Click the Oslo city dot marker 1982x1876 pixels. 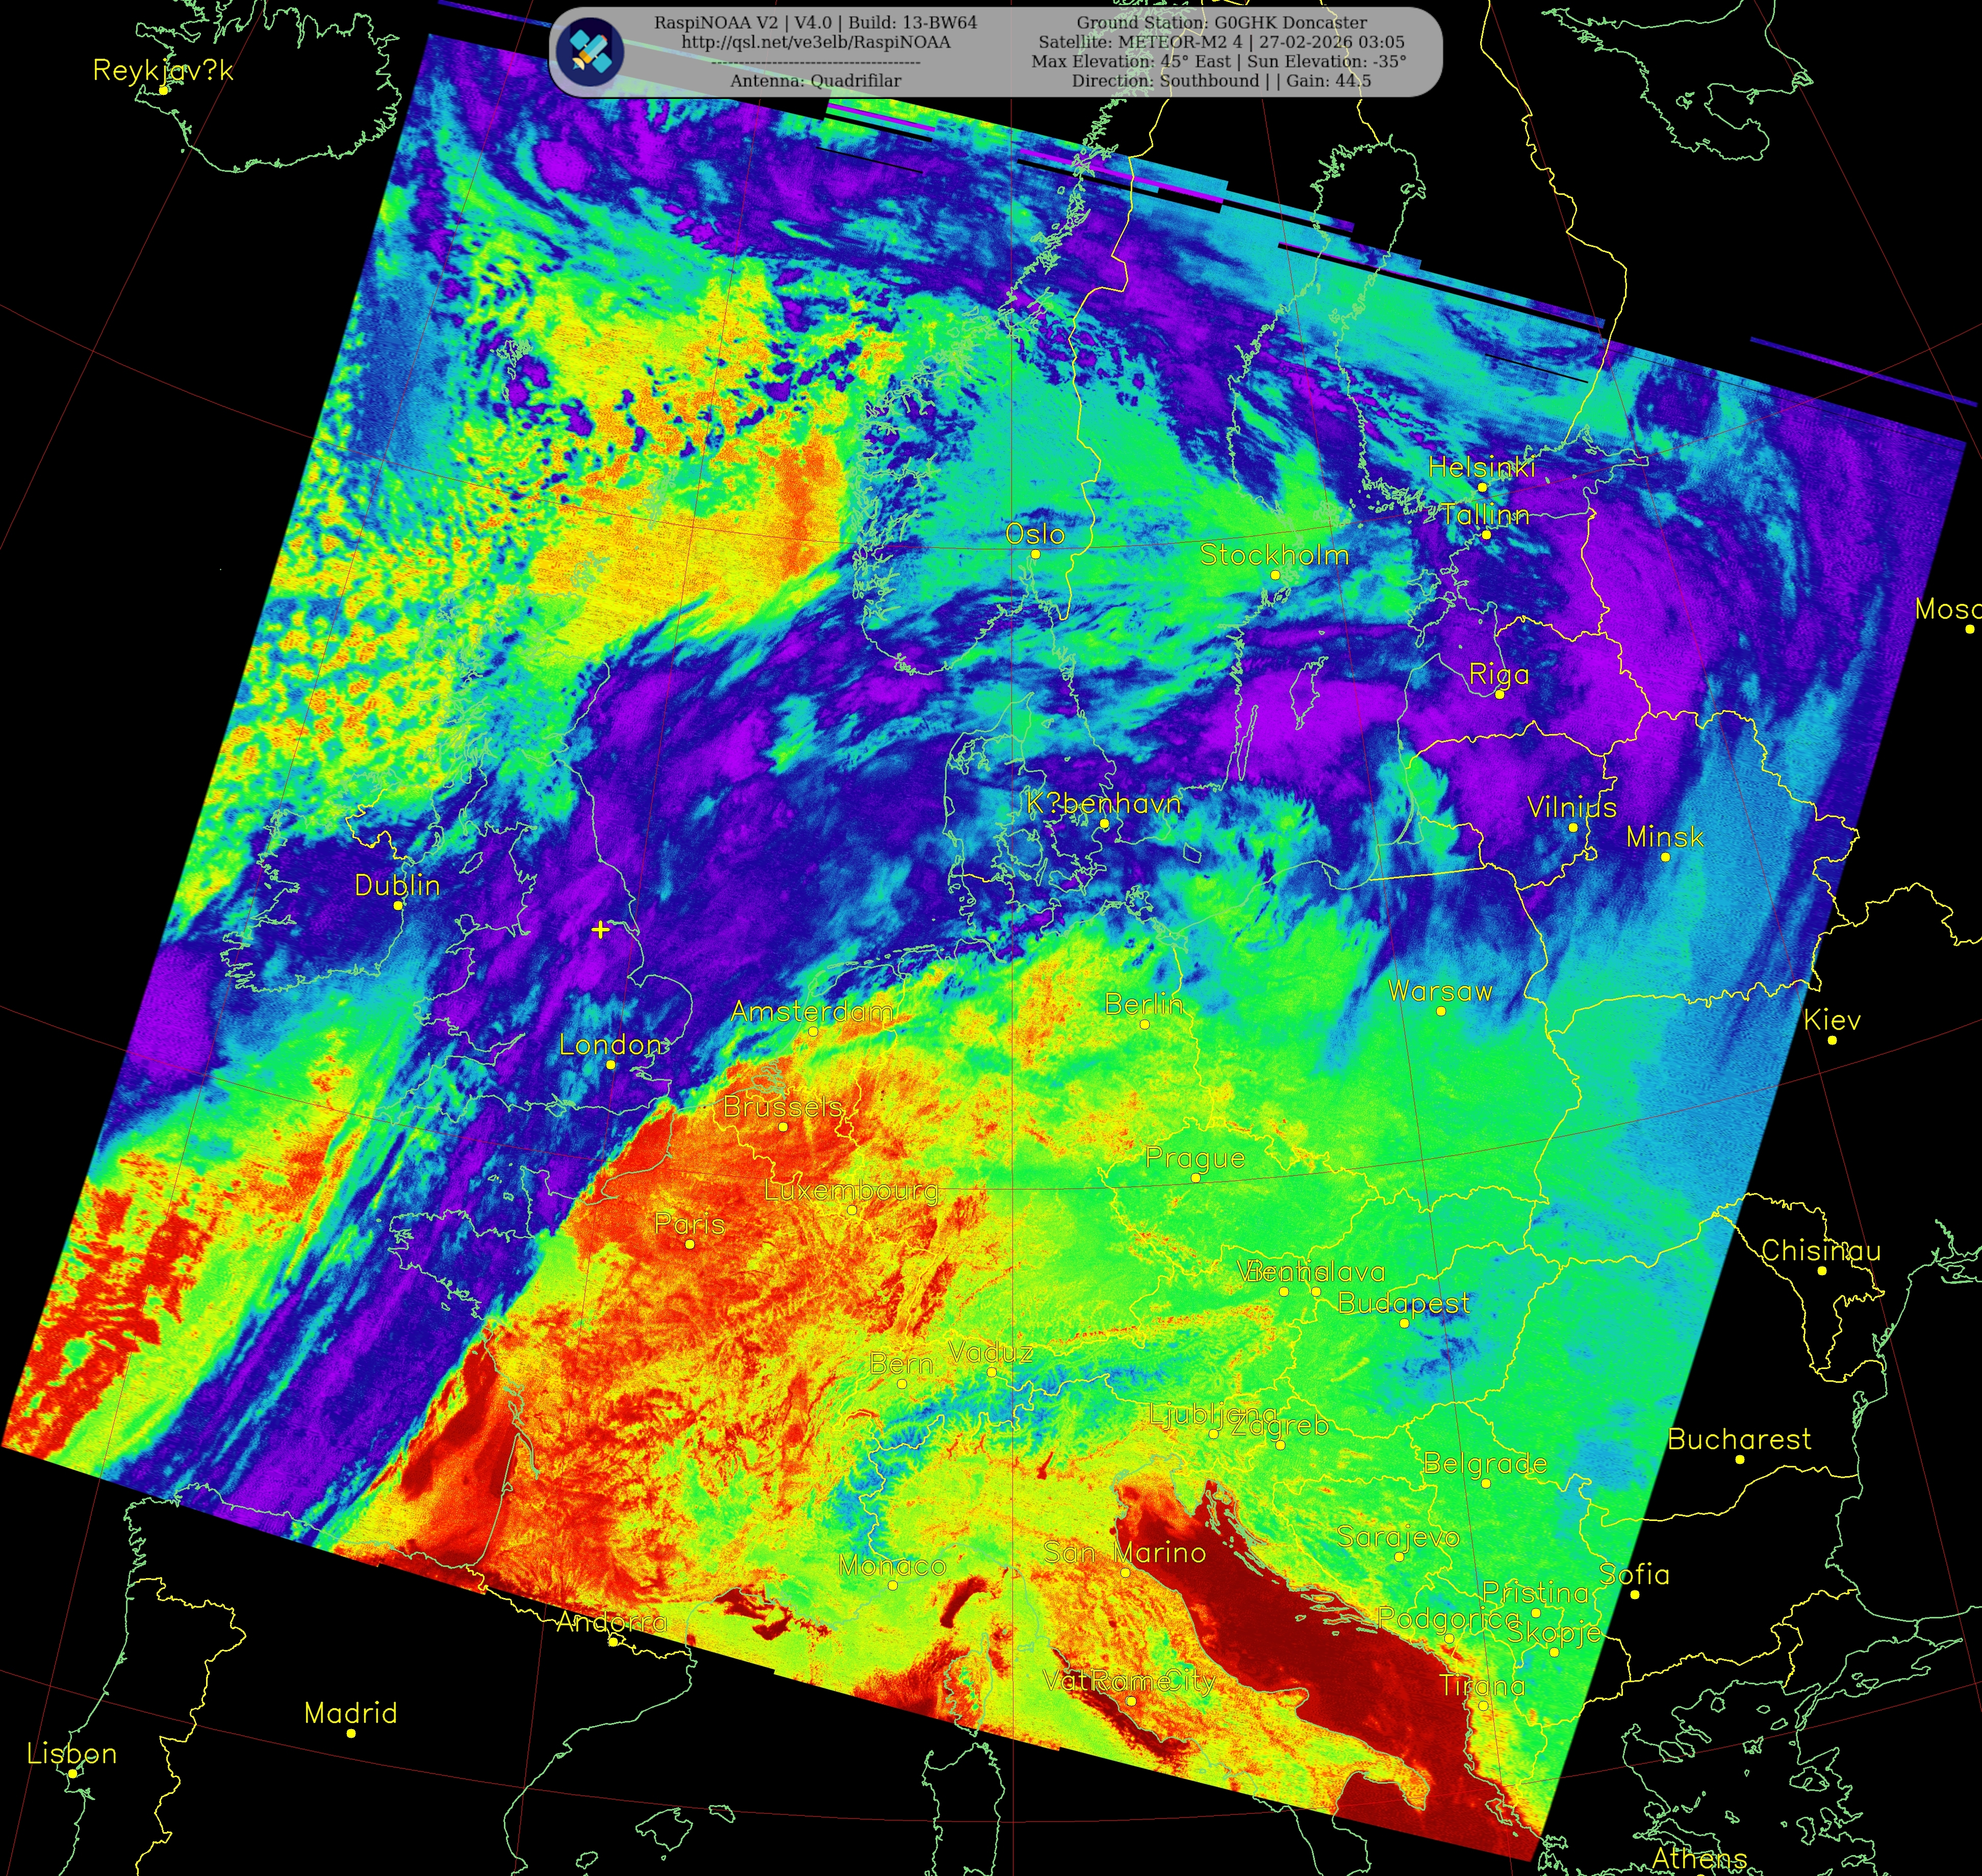(1036, 554)
